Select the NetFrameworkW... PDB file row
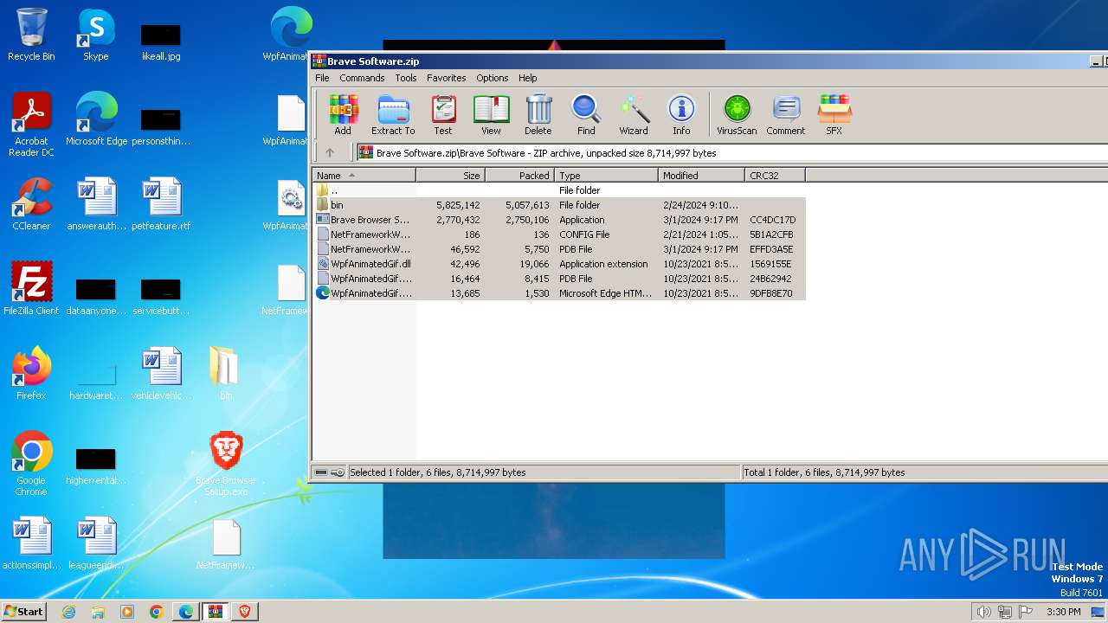This screenshot has width=1108, height=623. click(559, 249)
